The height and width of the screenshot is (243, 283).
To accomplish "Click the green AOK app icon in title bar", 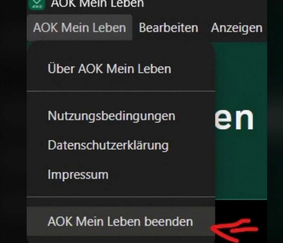I will 37,4.
